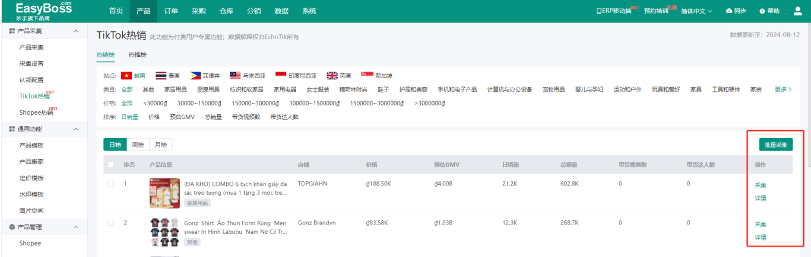The image size is (811, 257).
Task: Check the row 1 TOPGIAHN product checkbox
Action: [110, 184]
